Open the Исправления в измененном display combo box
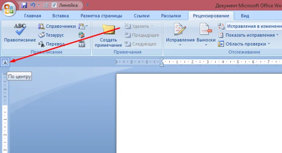 tap(254, 26)
